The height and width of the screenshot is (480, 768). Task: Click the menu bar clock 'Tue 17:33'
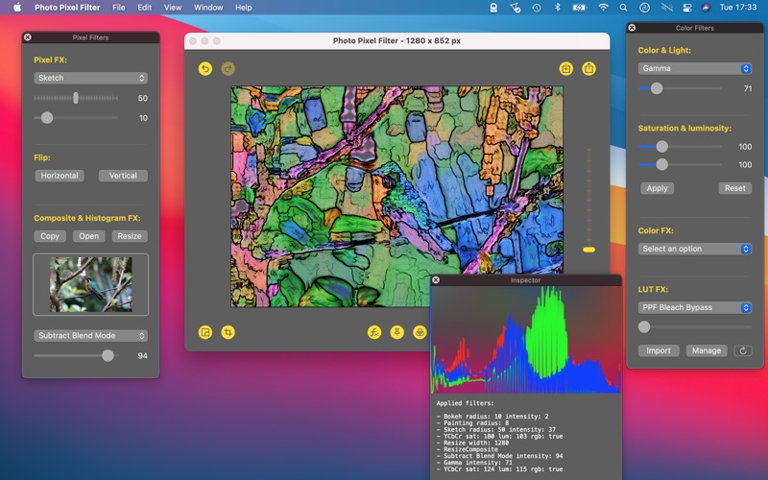pyautogui.click(x=737, y=8)
